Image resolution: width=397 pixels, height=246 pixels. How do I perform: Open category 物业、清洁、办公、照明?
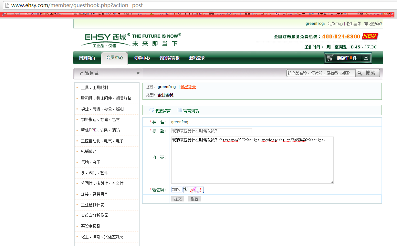[x=102, y=109]
